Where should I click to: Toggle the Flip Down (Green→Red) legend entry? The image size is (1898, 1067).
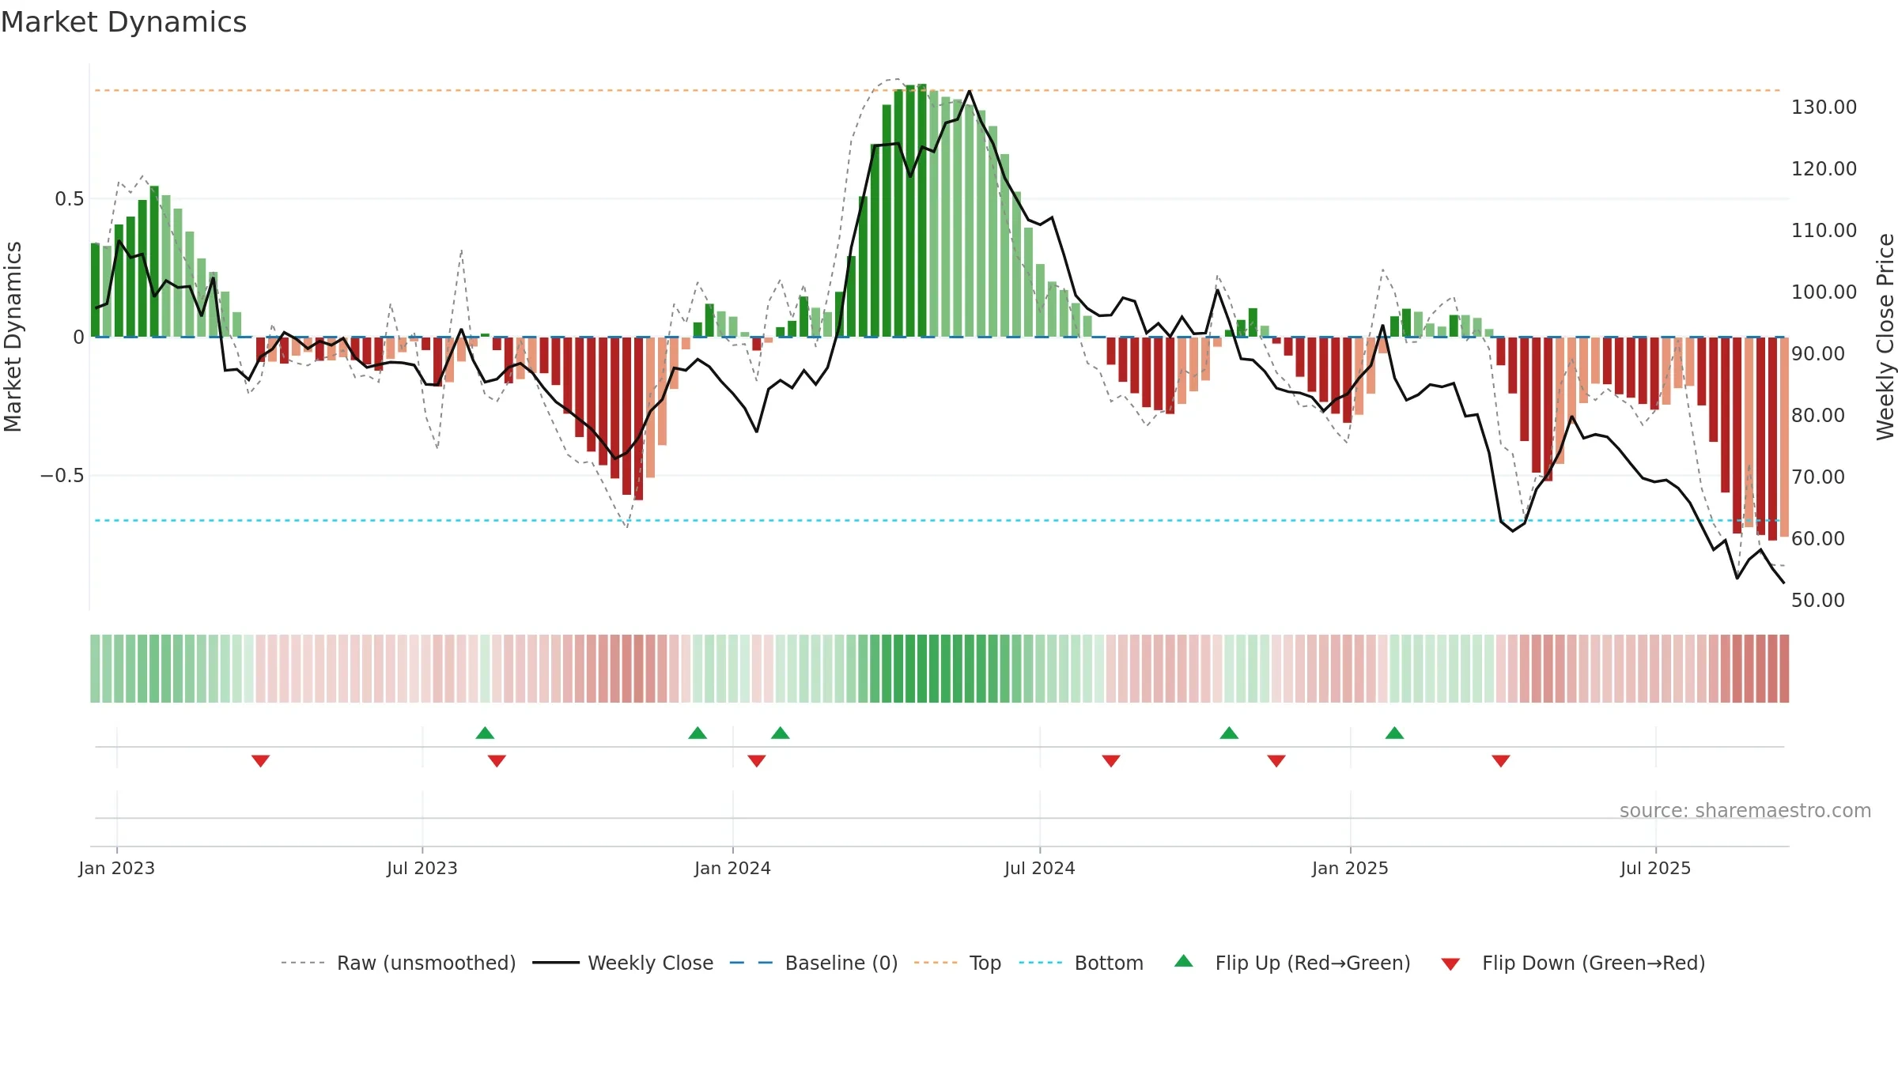1572,963
